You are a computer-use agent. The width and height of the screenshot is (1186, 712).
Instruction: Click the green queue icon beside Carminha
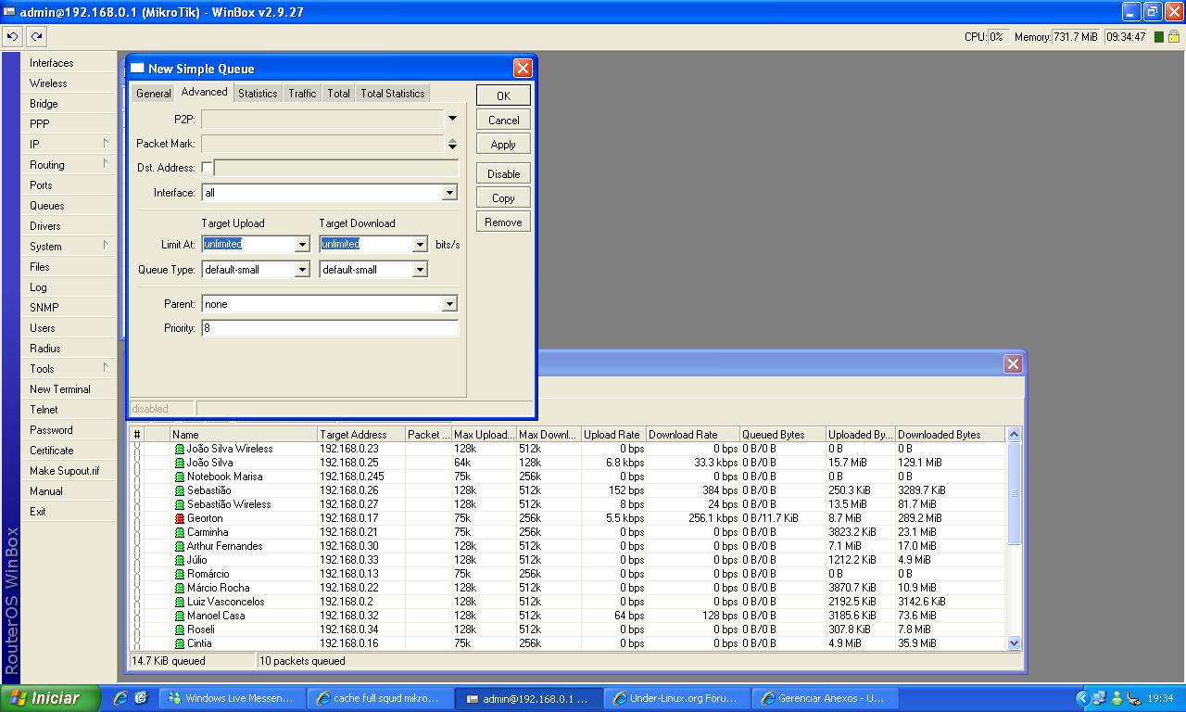[x=180, y=532]
